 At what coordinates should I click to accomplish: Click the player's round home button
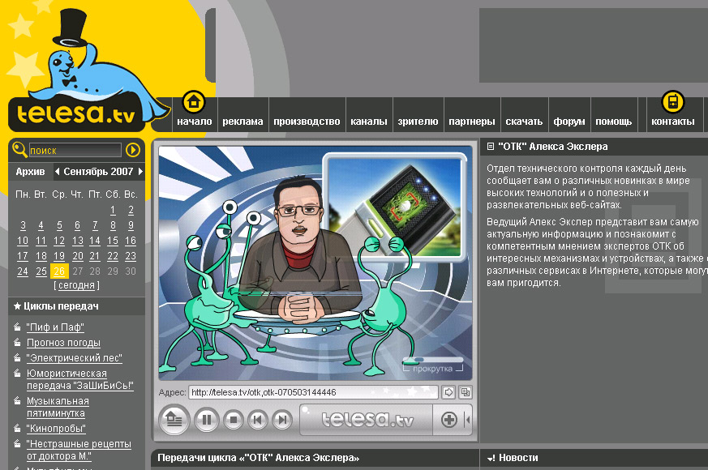[174, 420]
